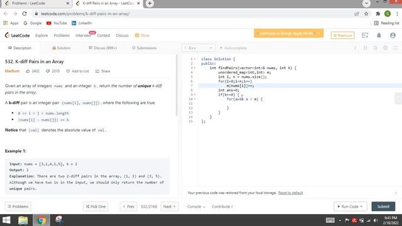Screen dimensions: 402x226
Task: Click the LeetCode hiring banner
Action: point(289,33)
